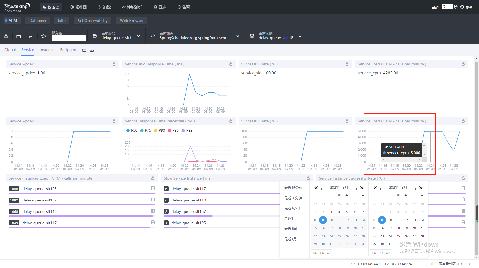
Task: Toggle the P90 legend series
Action: point(159,130)
